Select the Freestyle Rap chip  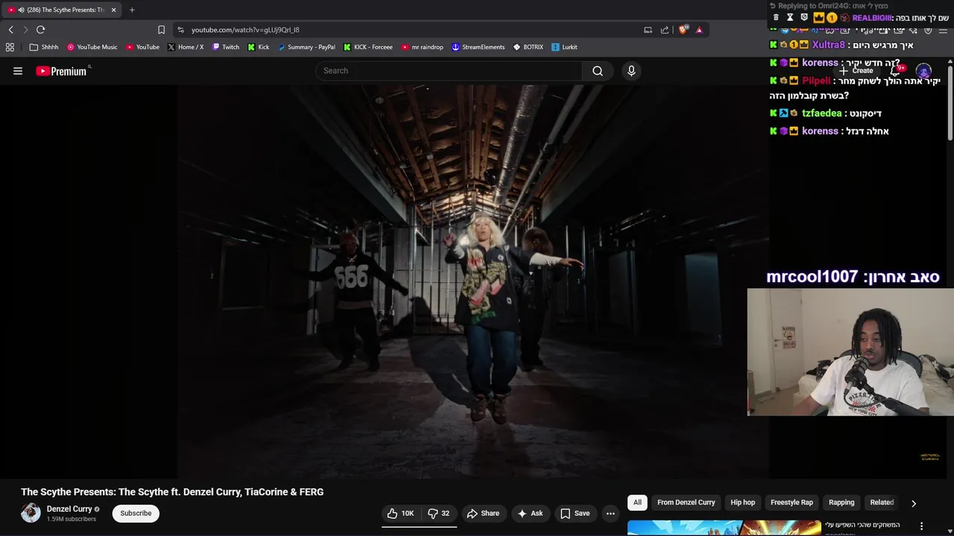(x=792, y=502)
